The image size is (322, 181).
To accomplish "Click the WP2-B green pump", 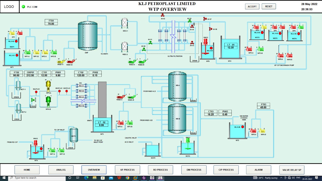I will pos(54,52).
